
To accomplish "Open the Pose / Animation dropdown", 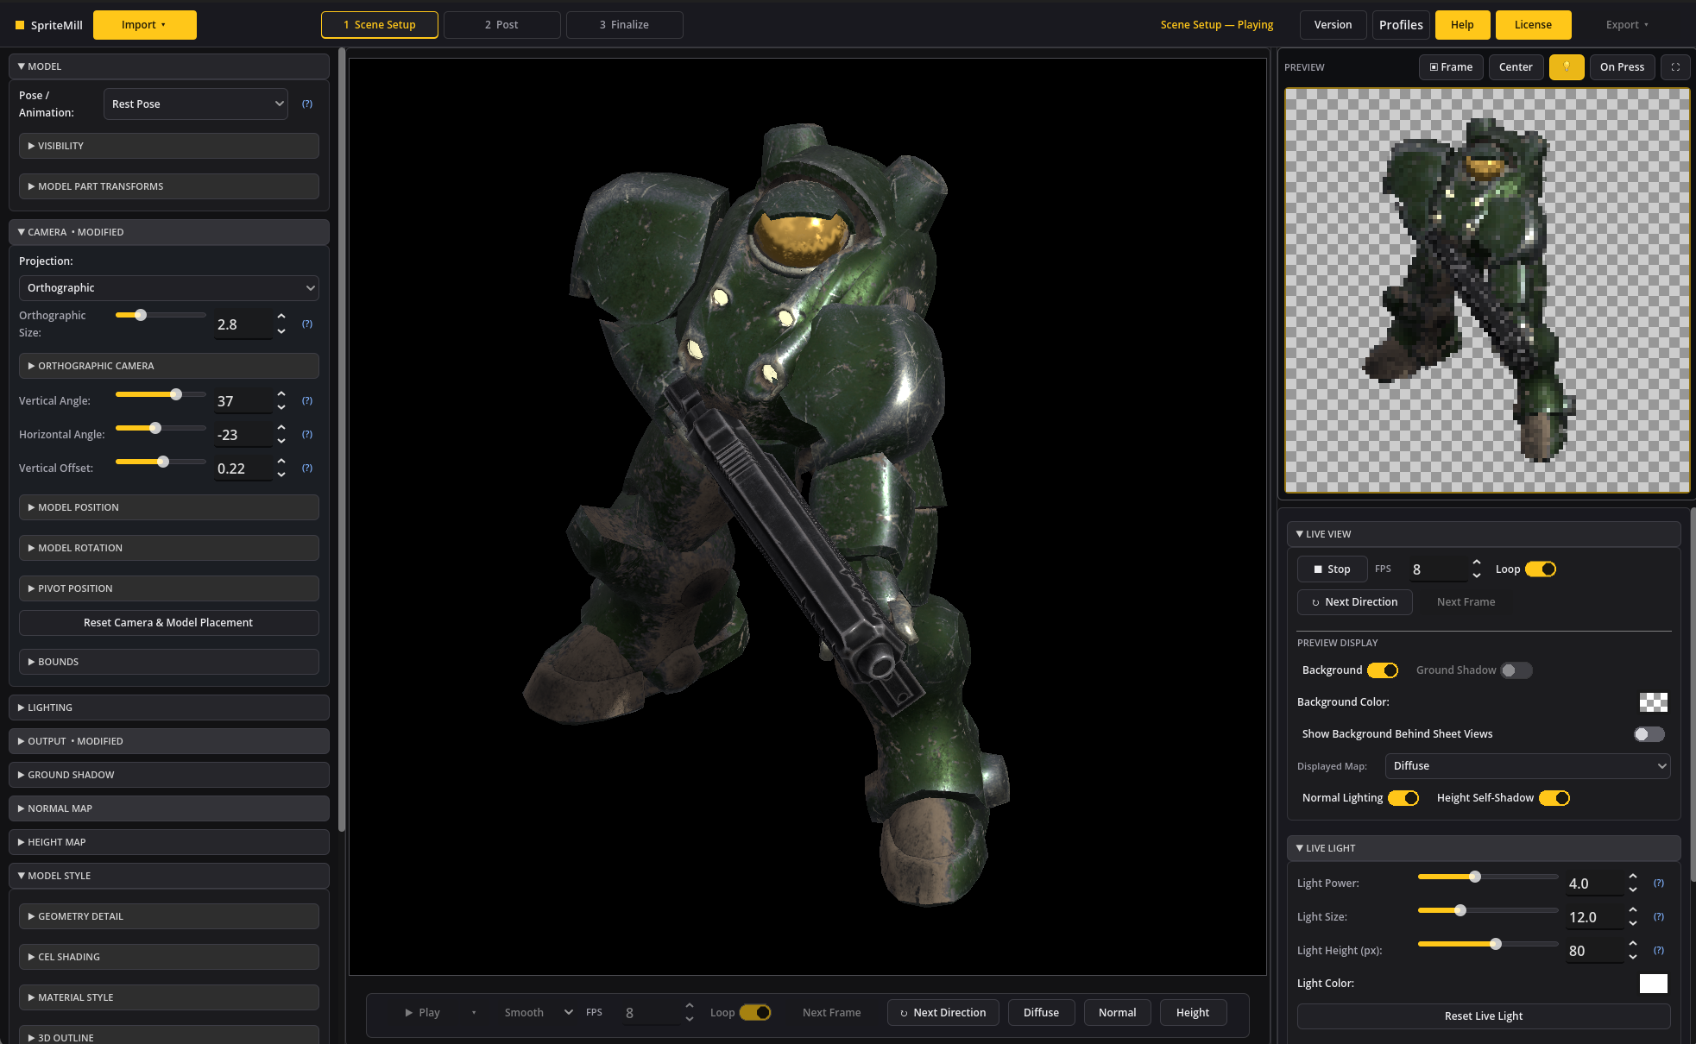I will [x=196, y=104].
